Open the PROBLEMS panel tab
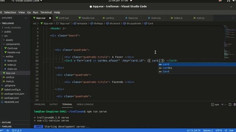The width and height of the screenshot is (236, 132). [39, 104]
